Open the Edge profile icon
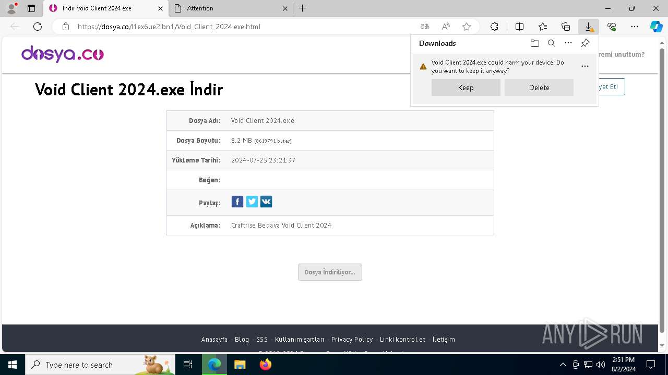This screenshot has width=668, height=375. point(11,8)
